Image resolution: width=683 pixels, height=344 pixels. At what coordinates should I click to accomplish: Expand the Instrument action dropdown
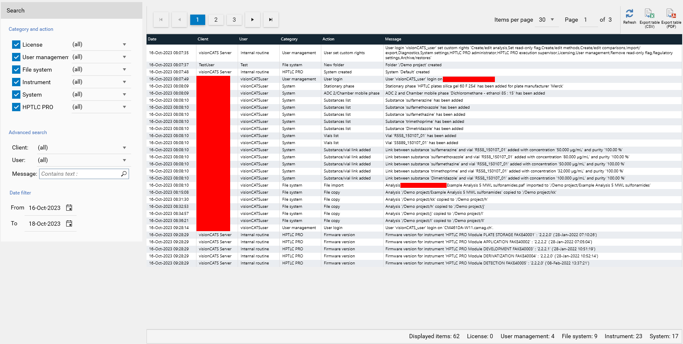point(124,82)
